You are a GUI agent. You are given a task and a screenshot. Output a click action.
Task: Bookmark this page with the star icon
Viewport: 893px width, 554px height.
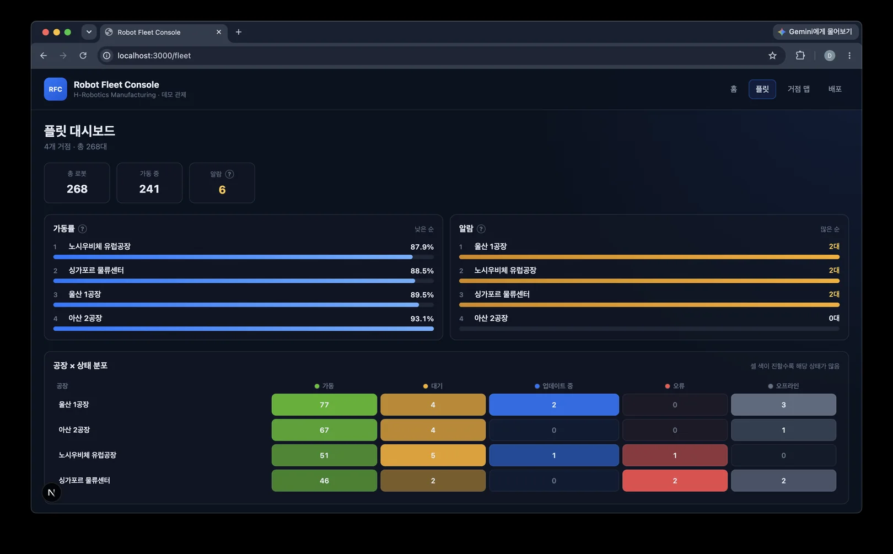tap(772, 56)
